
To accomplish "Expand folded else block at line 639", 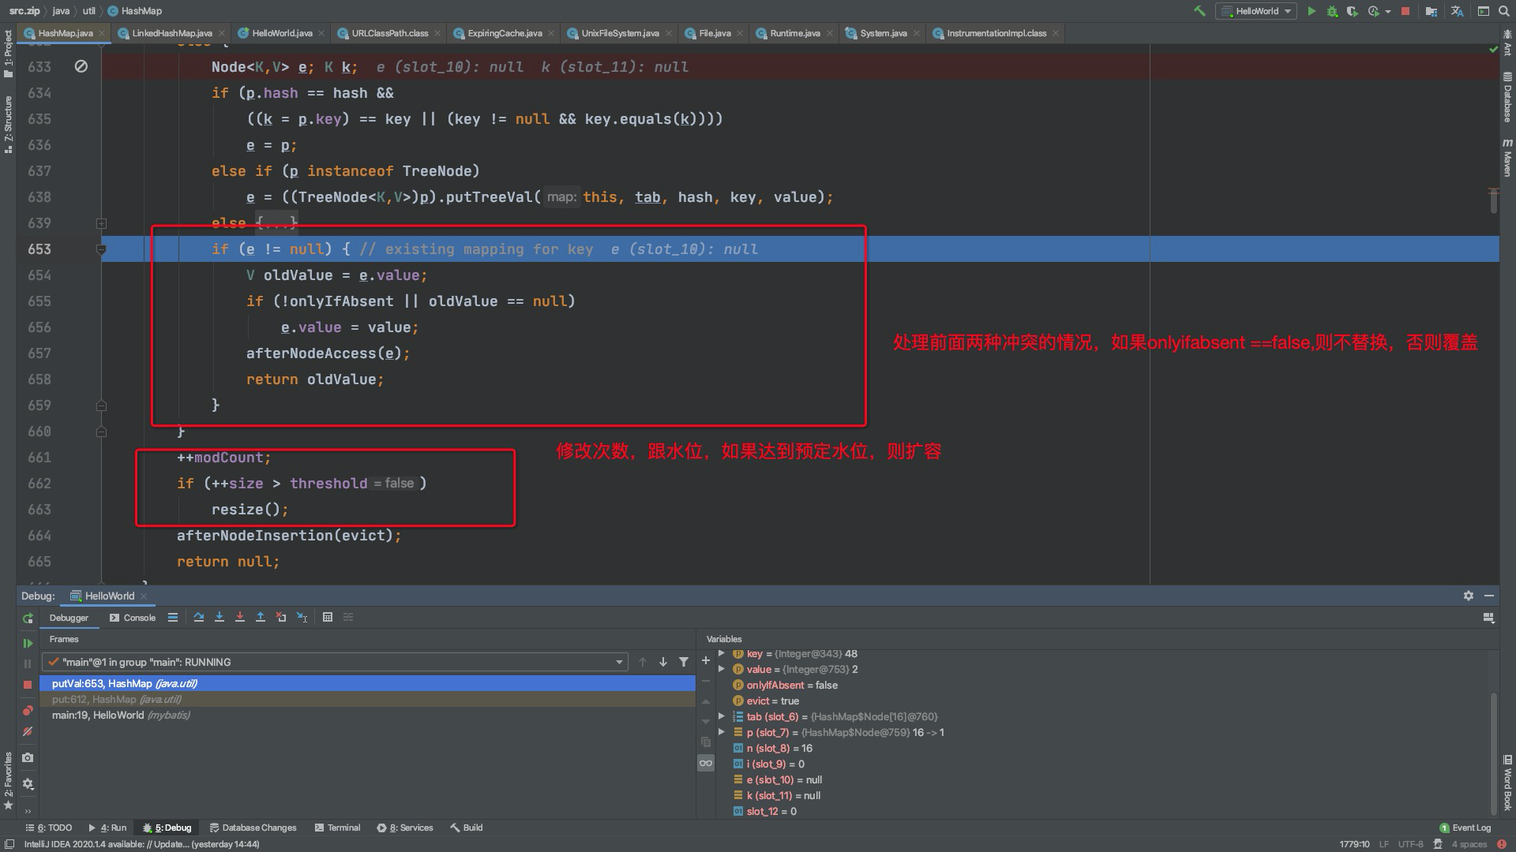I will pyautogui.click(x=101, y=223).
